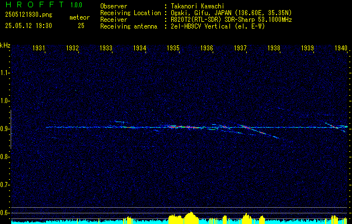Click the Observer label
Screen dimensions: 352x224
coord(114,6)
